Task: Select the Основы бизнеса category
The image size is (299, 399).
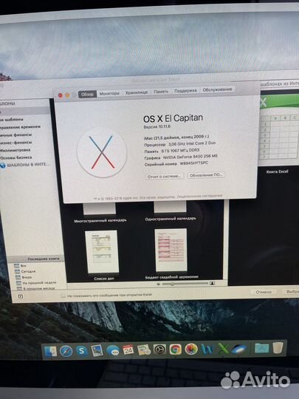Action: point(16,157)
